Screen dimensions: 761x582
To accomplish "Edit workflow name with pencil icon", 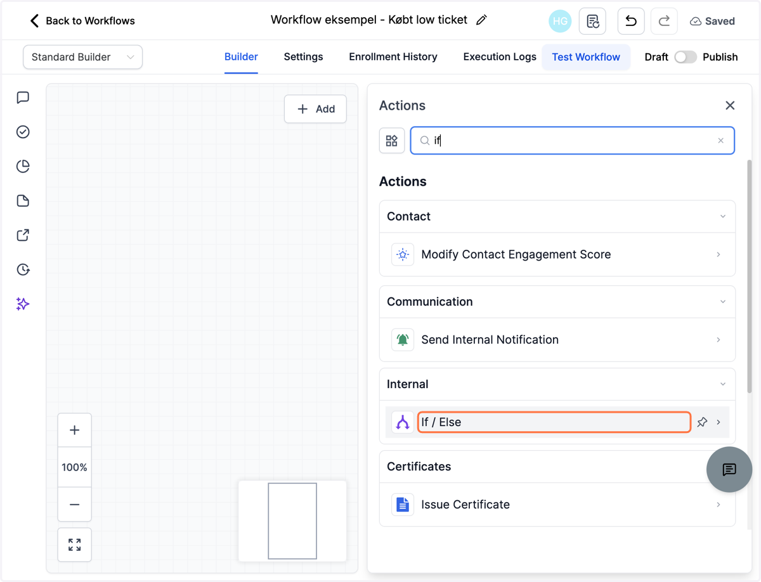I will tap(481, 20).
